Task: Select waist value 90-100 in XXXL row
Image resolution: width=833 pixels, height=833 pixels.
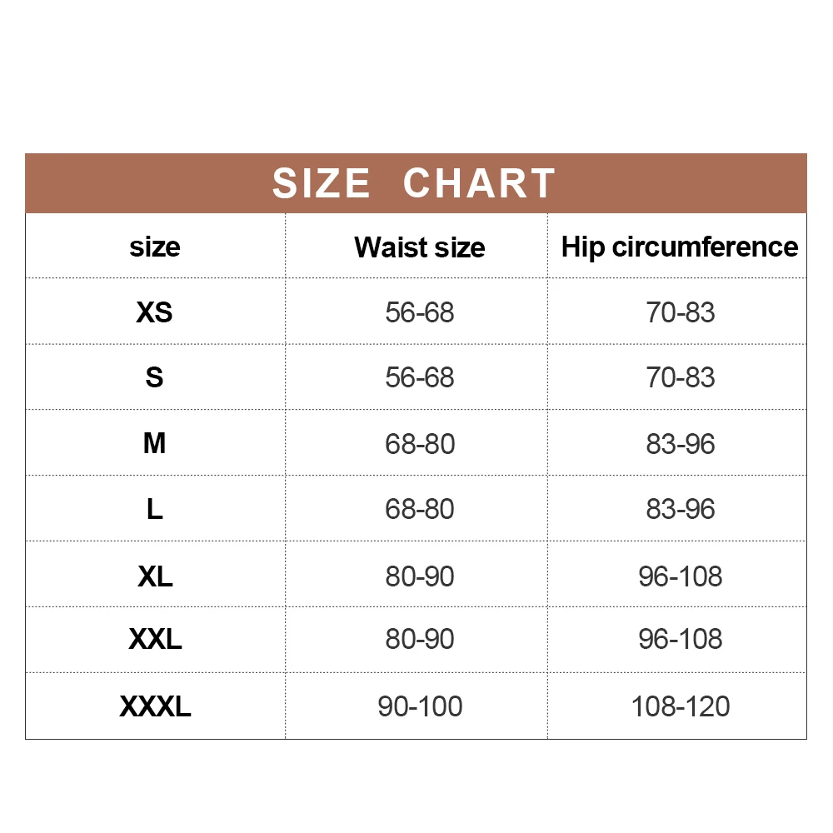Action: [x=420, y=706]
